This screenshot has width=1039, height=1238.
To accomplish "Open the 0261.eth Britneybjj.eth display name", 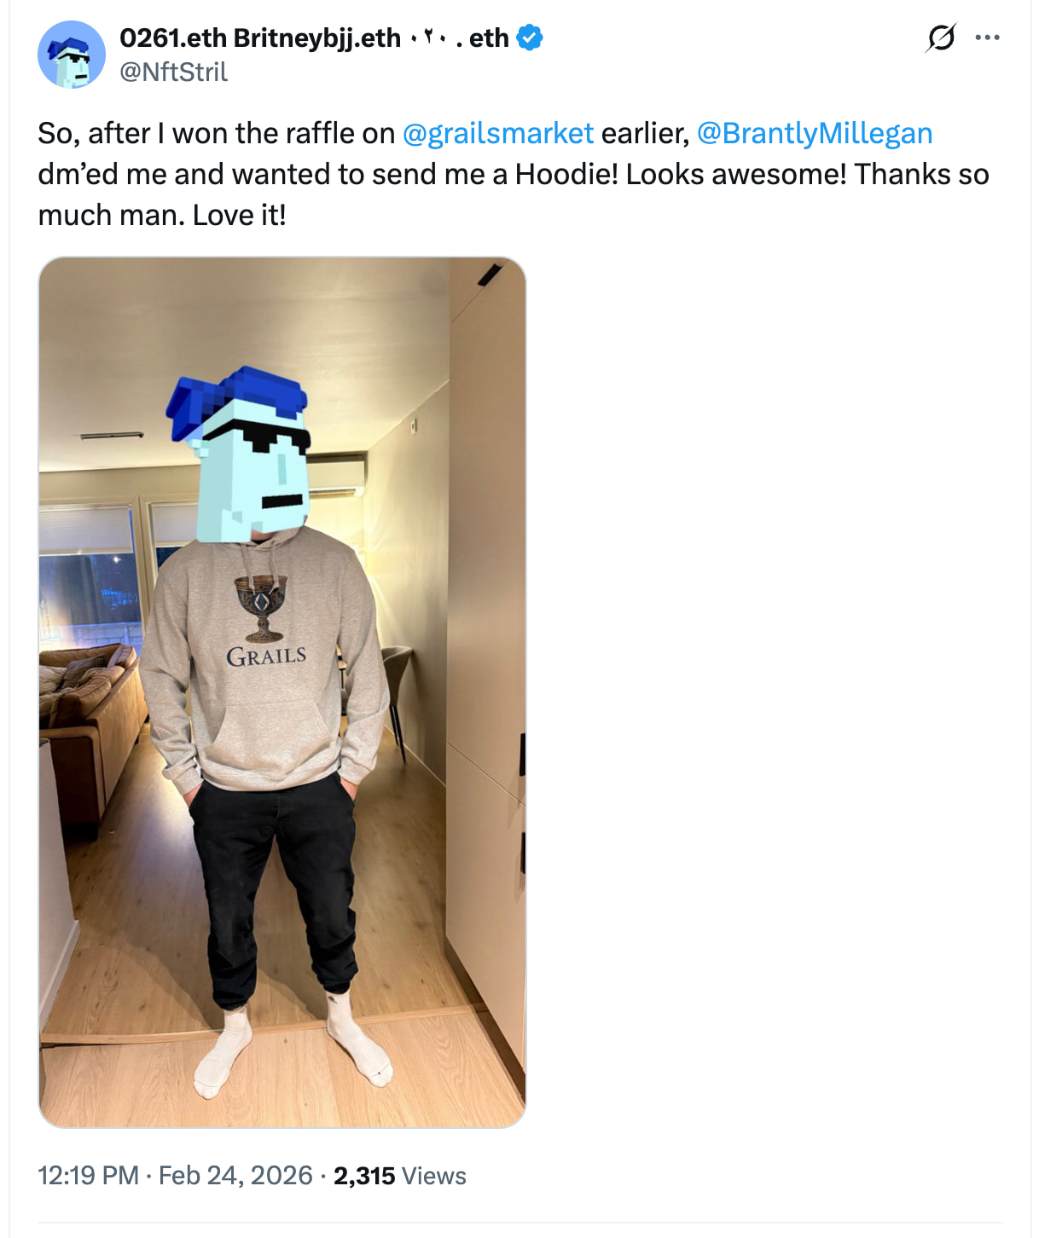I will pyautogui.click(x=260, y=38).
